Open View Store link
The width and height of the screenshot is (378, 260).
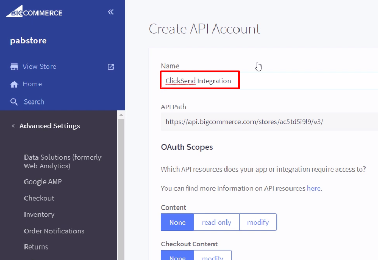[x=39, y=66]
